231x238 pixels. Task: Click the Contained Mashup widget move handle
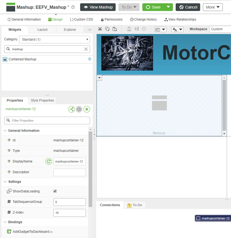pos(89,59)
